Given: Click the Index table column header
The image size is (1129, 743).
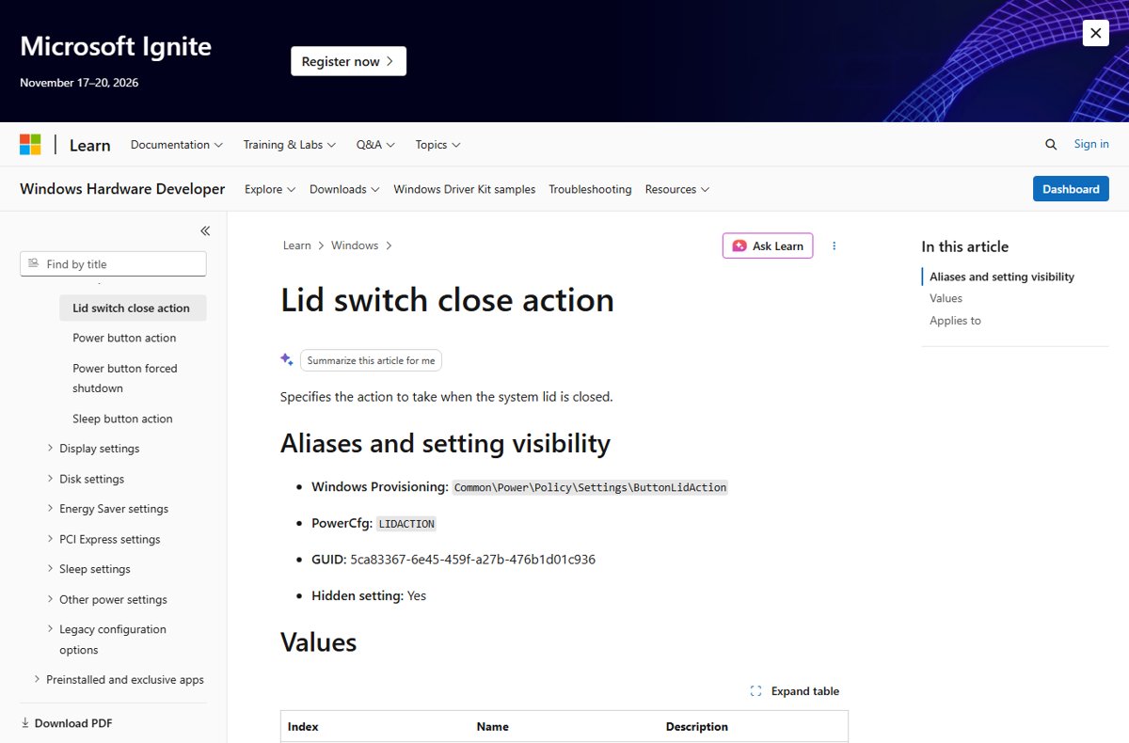Looking at the screenshot, I should pos(303,726).
